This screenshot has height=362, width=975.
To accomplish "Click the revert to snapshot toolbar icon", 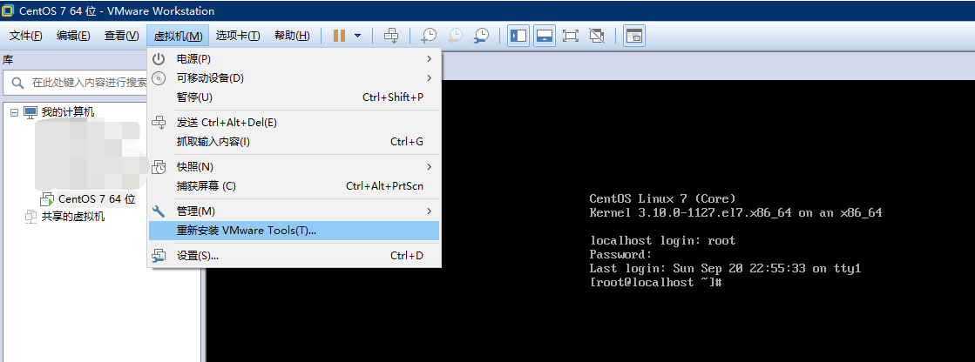I will point(455,36).
